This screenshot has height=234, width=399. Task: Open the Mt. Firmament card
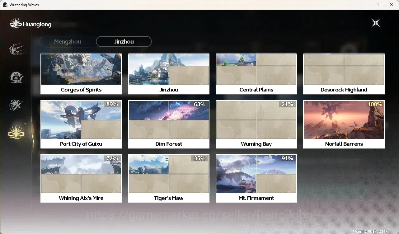(x=256, y=178)
